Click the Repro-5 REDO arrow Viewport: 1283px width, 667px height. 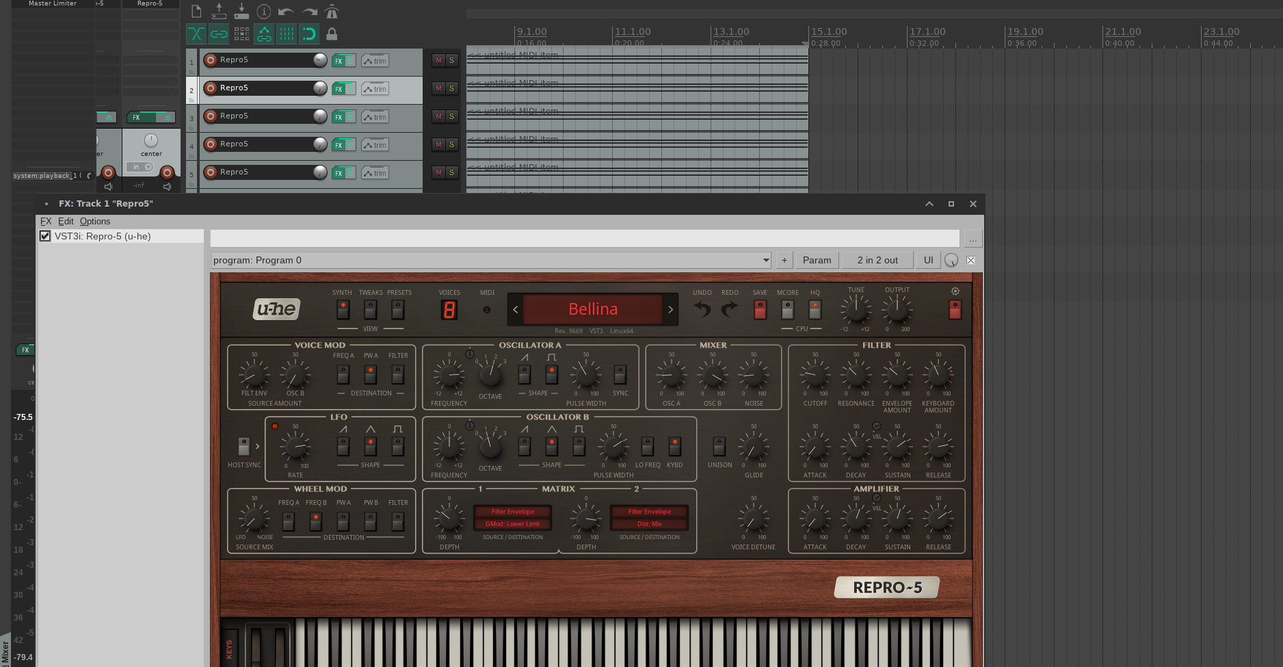[x=730, y=309]
